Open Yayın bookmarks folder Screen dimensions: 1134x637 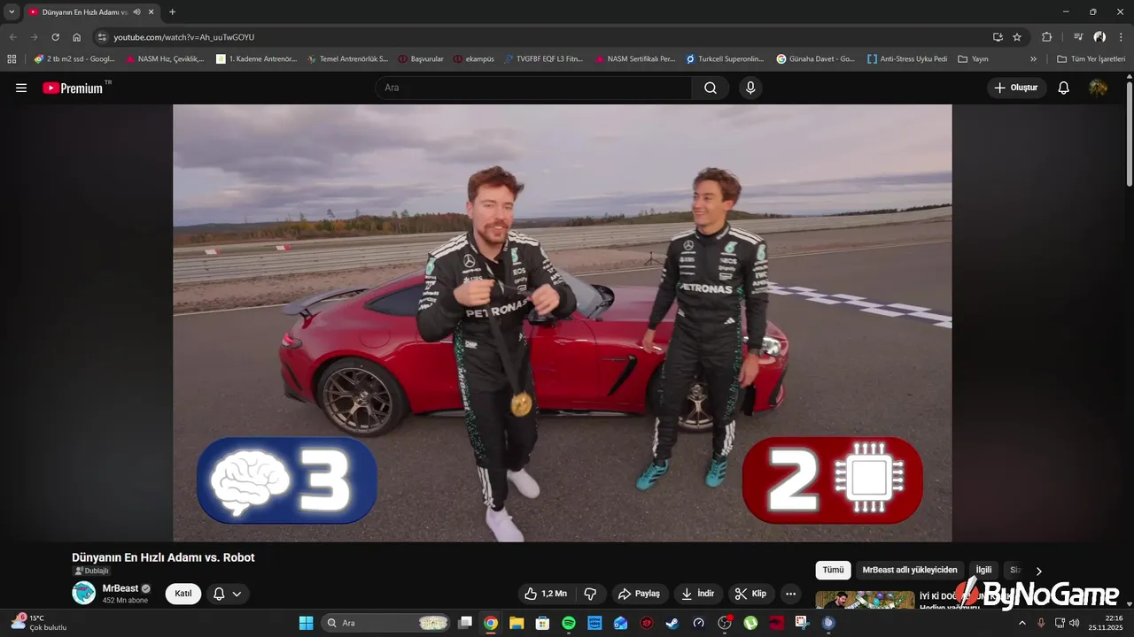(x=973, y=58)
